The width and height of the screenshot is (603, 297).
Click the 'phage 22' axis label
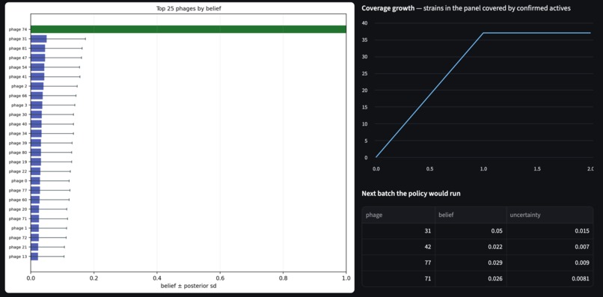(x=18, y=171)
